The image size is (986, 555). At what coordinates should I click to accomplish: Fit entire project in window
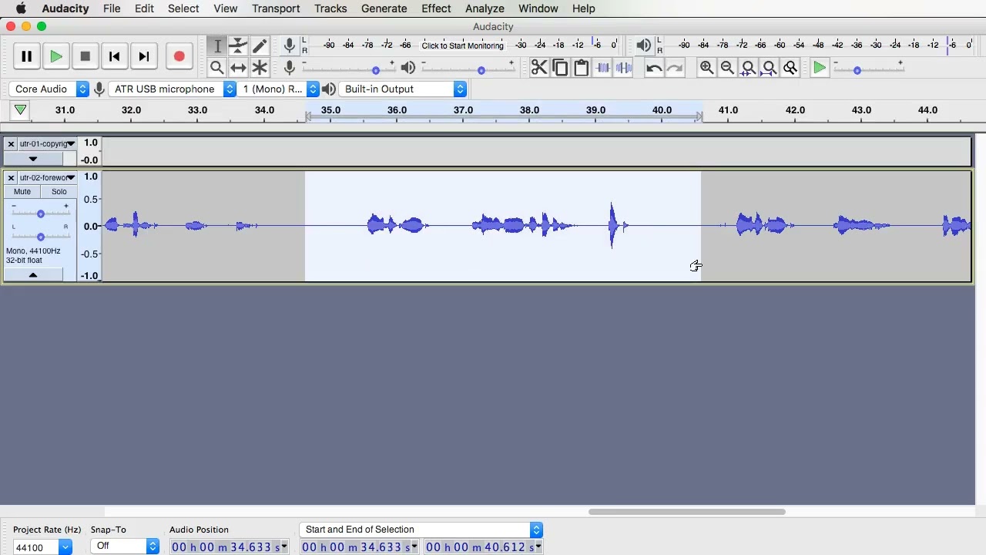click(x=770, y=68)
